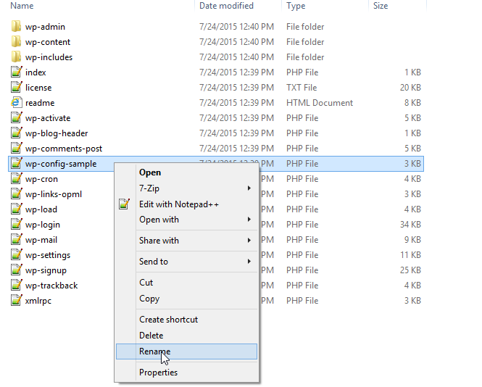Click the wp-signup file icon
Viewport: 482px width, 387px height.
point(17,270)
